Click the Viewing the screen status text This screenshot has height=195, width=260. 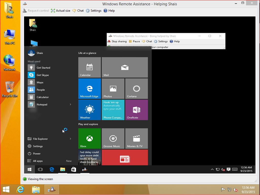(40, 179)
